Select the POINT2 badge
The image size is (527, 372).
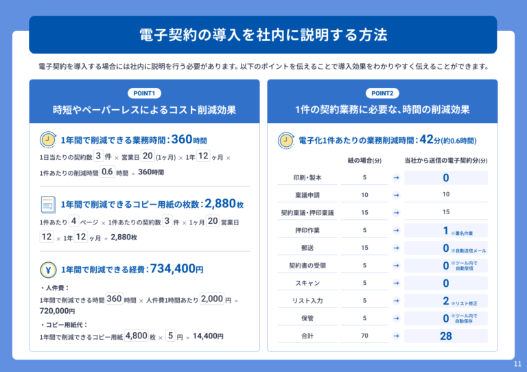click(x=382, y=93)
